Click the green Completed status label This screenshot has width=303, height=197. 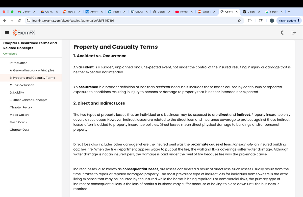[x=10, y=54]
